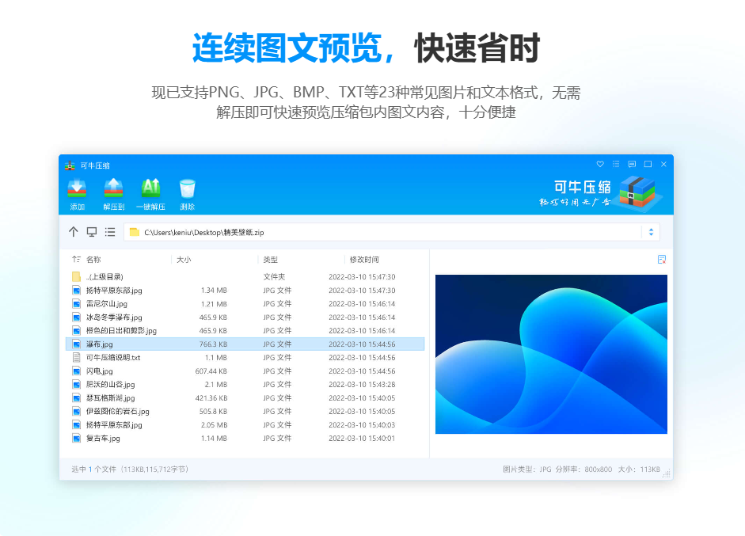Switch view using the list-view icon
This screenshot has width=745, height=536.
coord(110,232)
